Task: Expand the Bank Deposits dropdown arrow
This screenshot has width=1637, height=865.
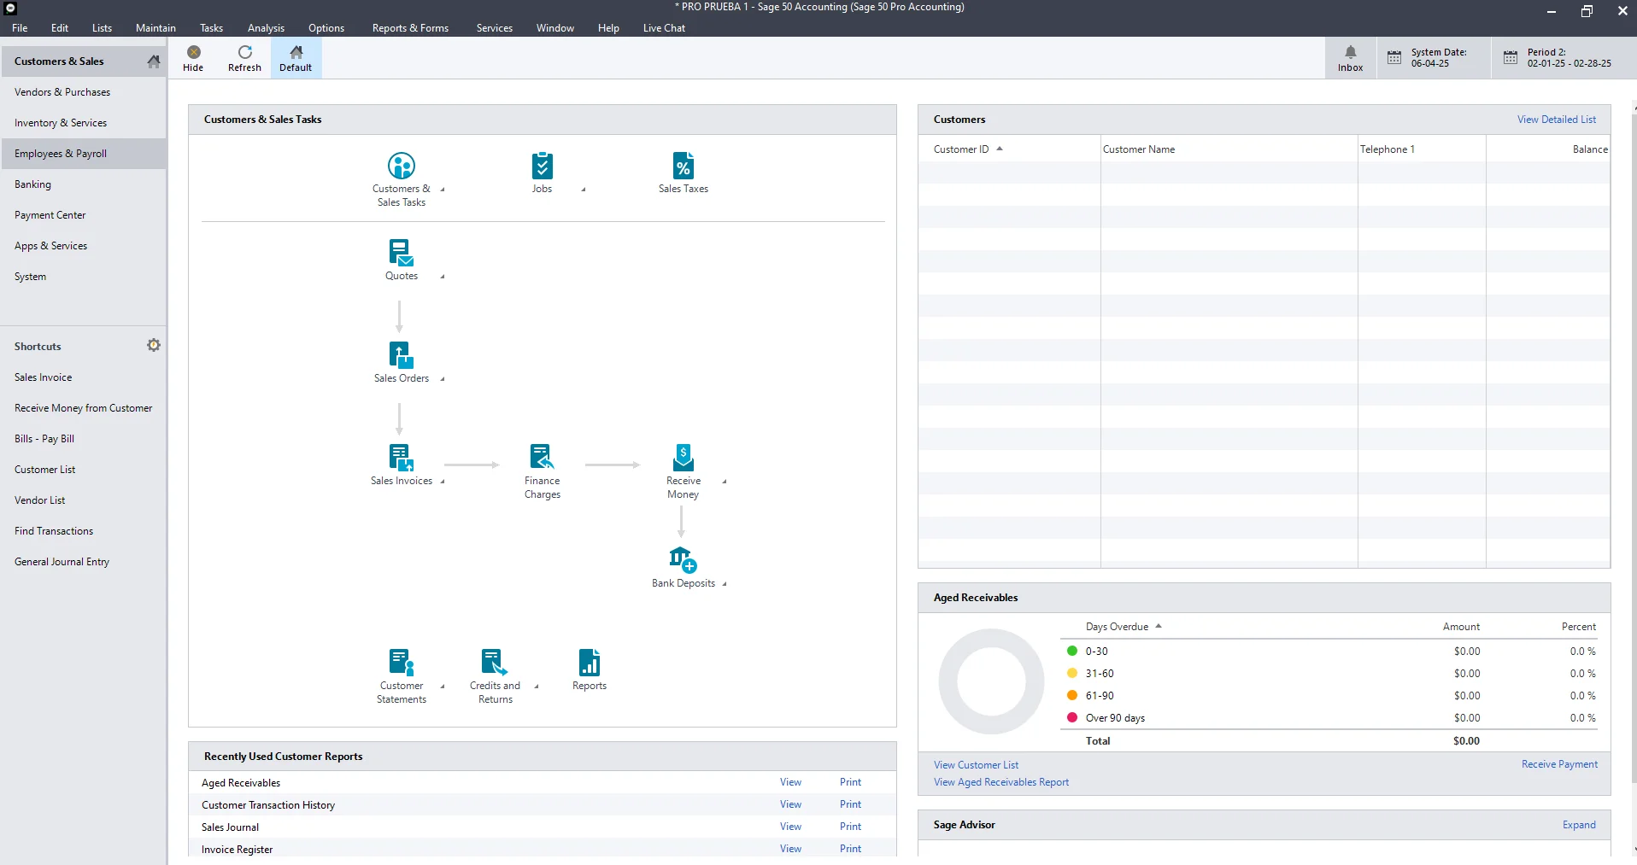Action: pyautogui.click(x=725, y=584)
